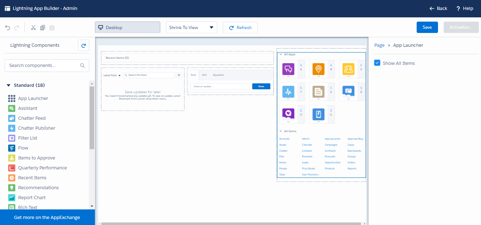Click the Flow component icon
Screen dimensions: 481x225
pos(12,148)
